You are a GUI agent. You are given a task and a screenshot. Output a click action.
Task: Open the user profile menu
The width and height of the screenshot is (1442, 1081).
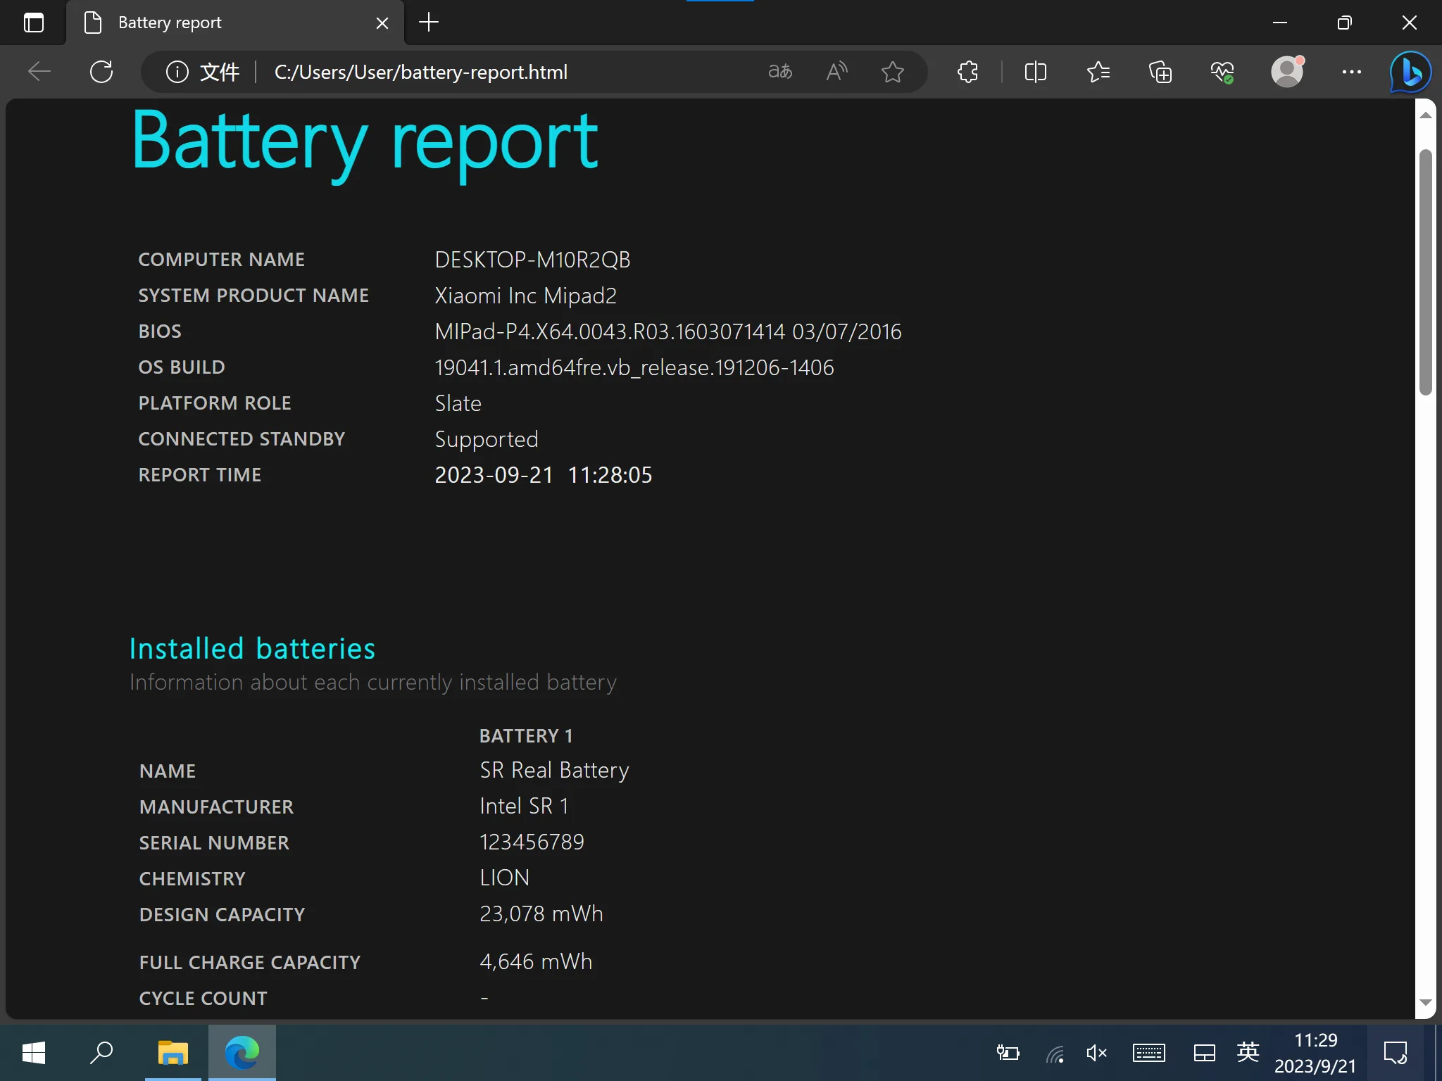coord(1287,71)
